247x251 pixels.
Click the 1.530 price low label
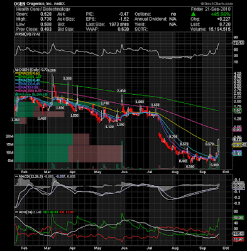click(x=74, y=115)
